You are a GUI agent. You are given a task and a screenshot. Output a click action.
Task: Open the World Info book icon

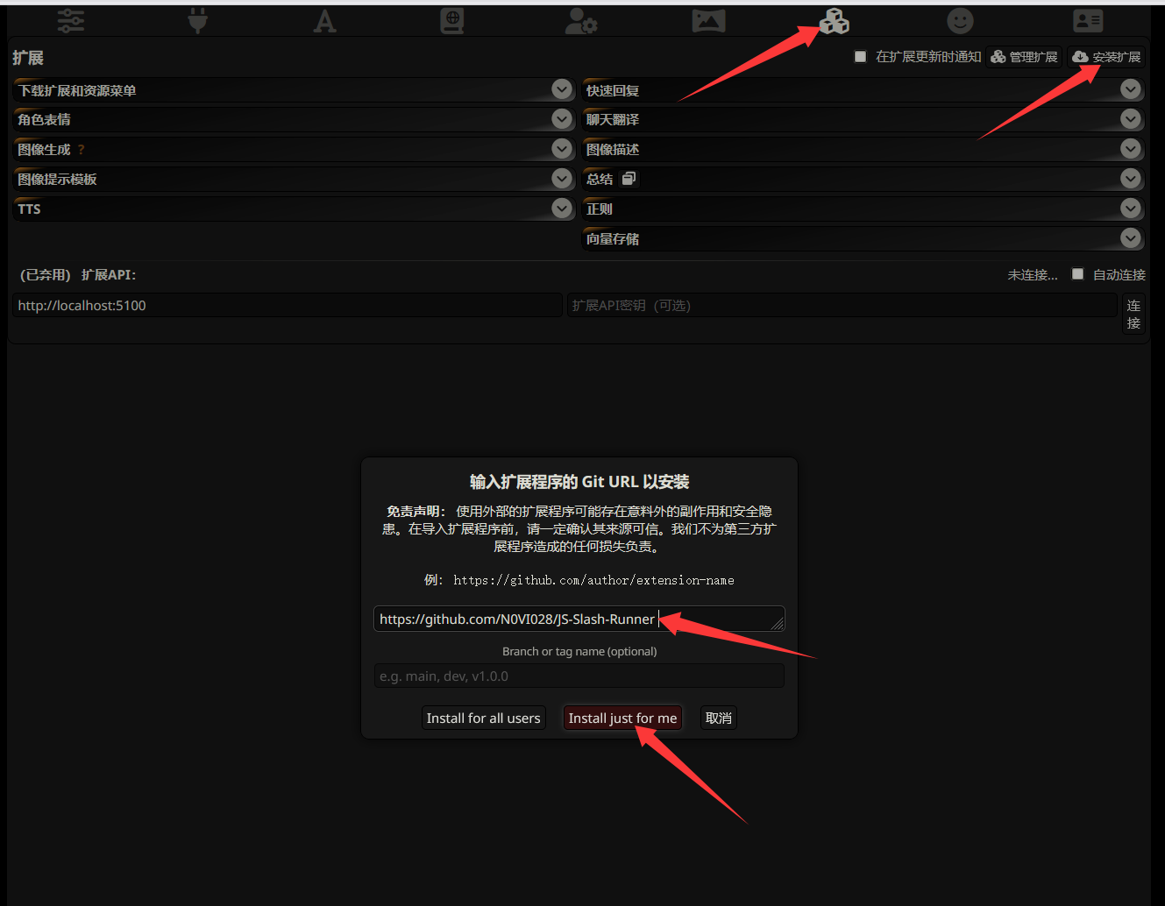tap(451, 21)
